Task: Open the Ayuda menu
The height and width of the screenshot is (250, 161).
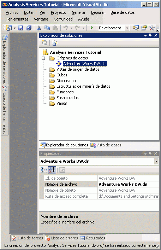Action: [x=84, y=19]
